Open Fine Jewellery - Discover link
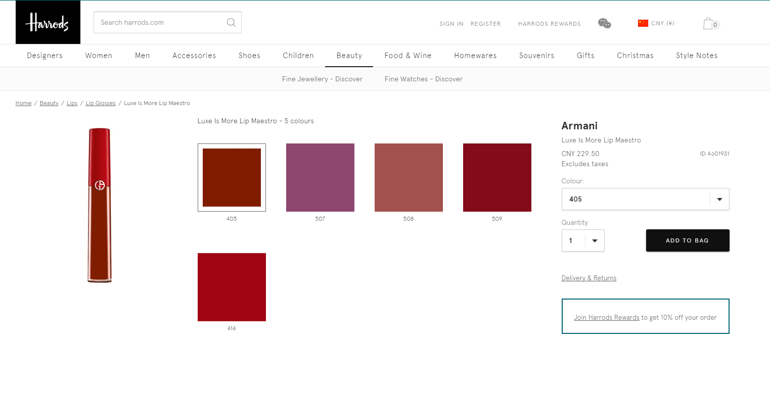Image resolution: width=770 pixels, height=393 pixels. click(x=322, y=79)
